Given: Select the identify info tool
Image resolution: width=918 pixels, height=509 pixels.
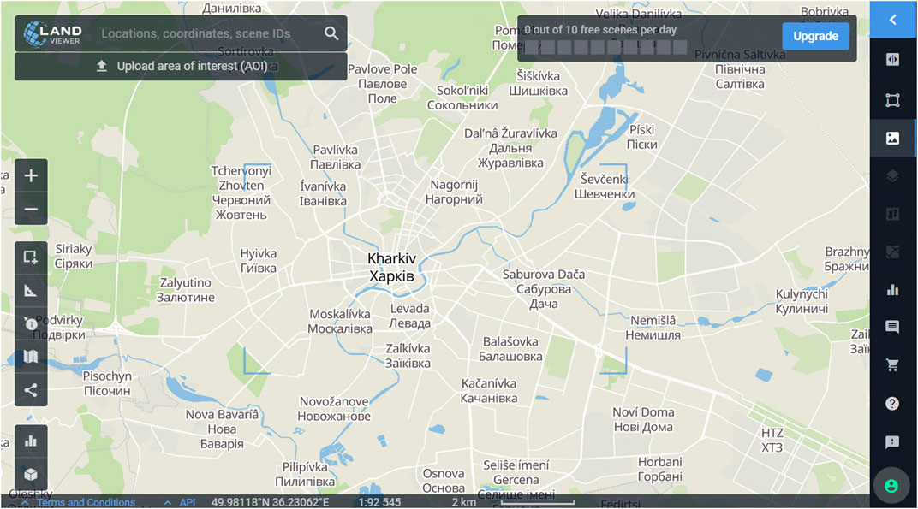Looking at the screenshot, I should (x=31, y=323).
